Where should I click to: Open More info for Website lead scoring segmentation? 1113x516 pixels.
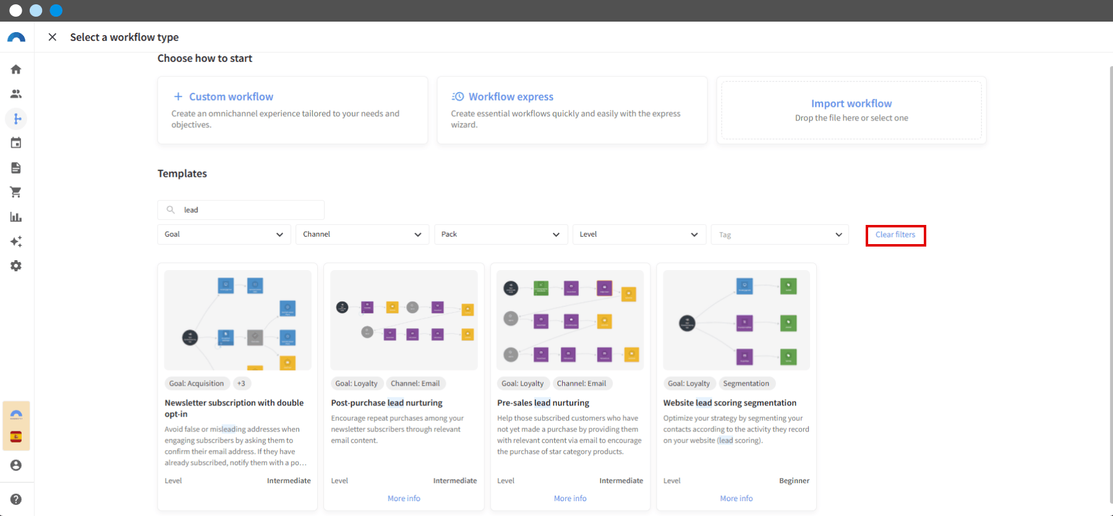(x=736, y=499)
